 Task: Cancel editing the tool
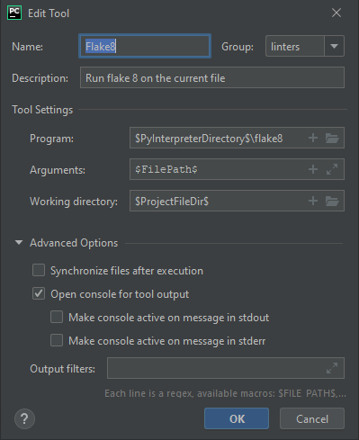[312, 418]
